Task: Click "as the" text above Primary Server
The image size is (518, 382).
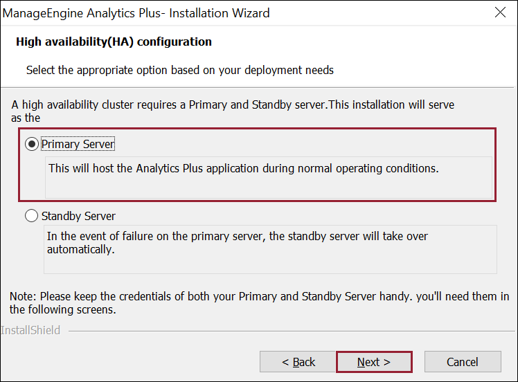Action: point(26,118)
